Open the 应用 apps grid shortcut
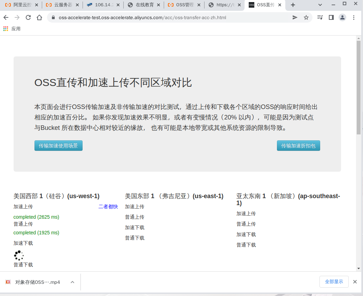The height and width of the screenshot is (296, 363). (12, 29)
